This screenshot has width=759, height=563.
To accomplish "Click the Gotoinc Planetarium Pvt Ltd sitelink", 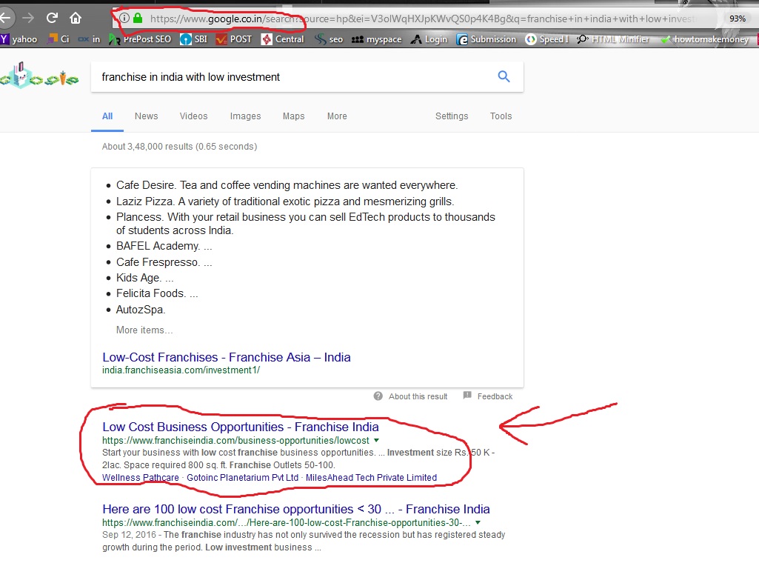I will [x=243, y=477].
